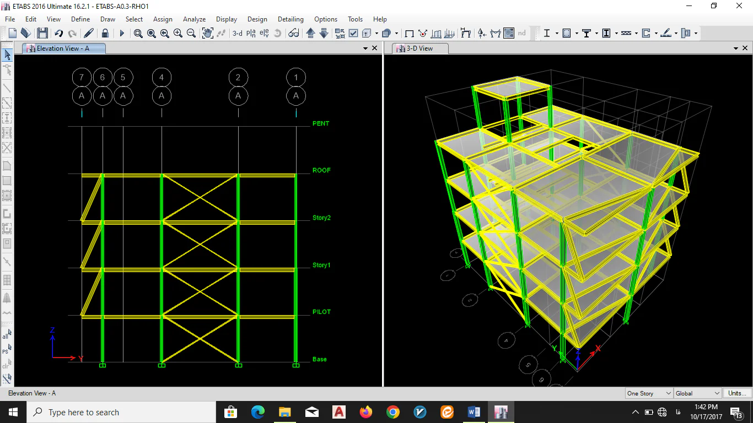Toggle the Set Display Options checkmark icon
The image size is (753, 423).
tap(353, 33)
